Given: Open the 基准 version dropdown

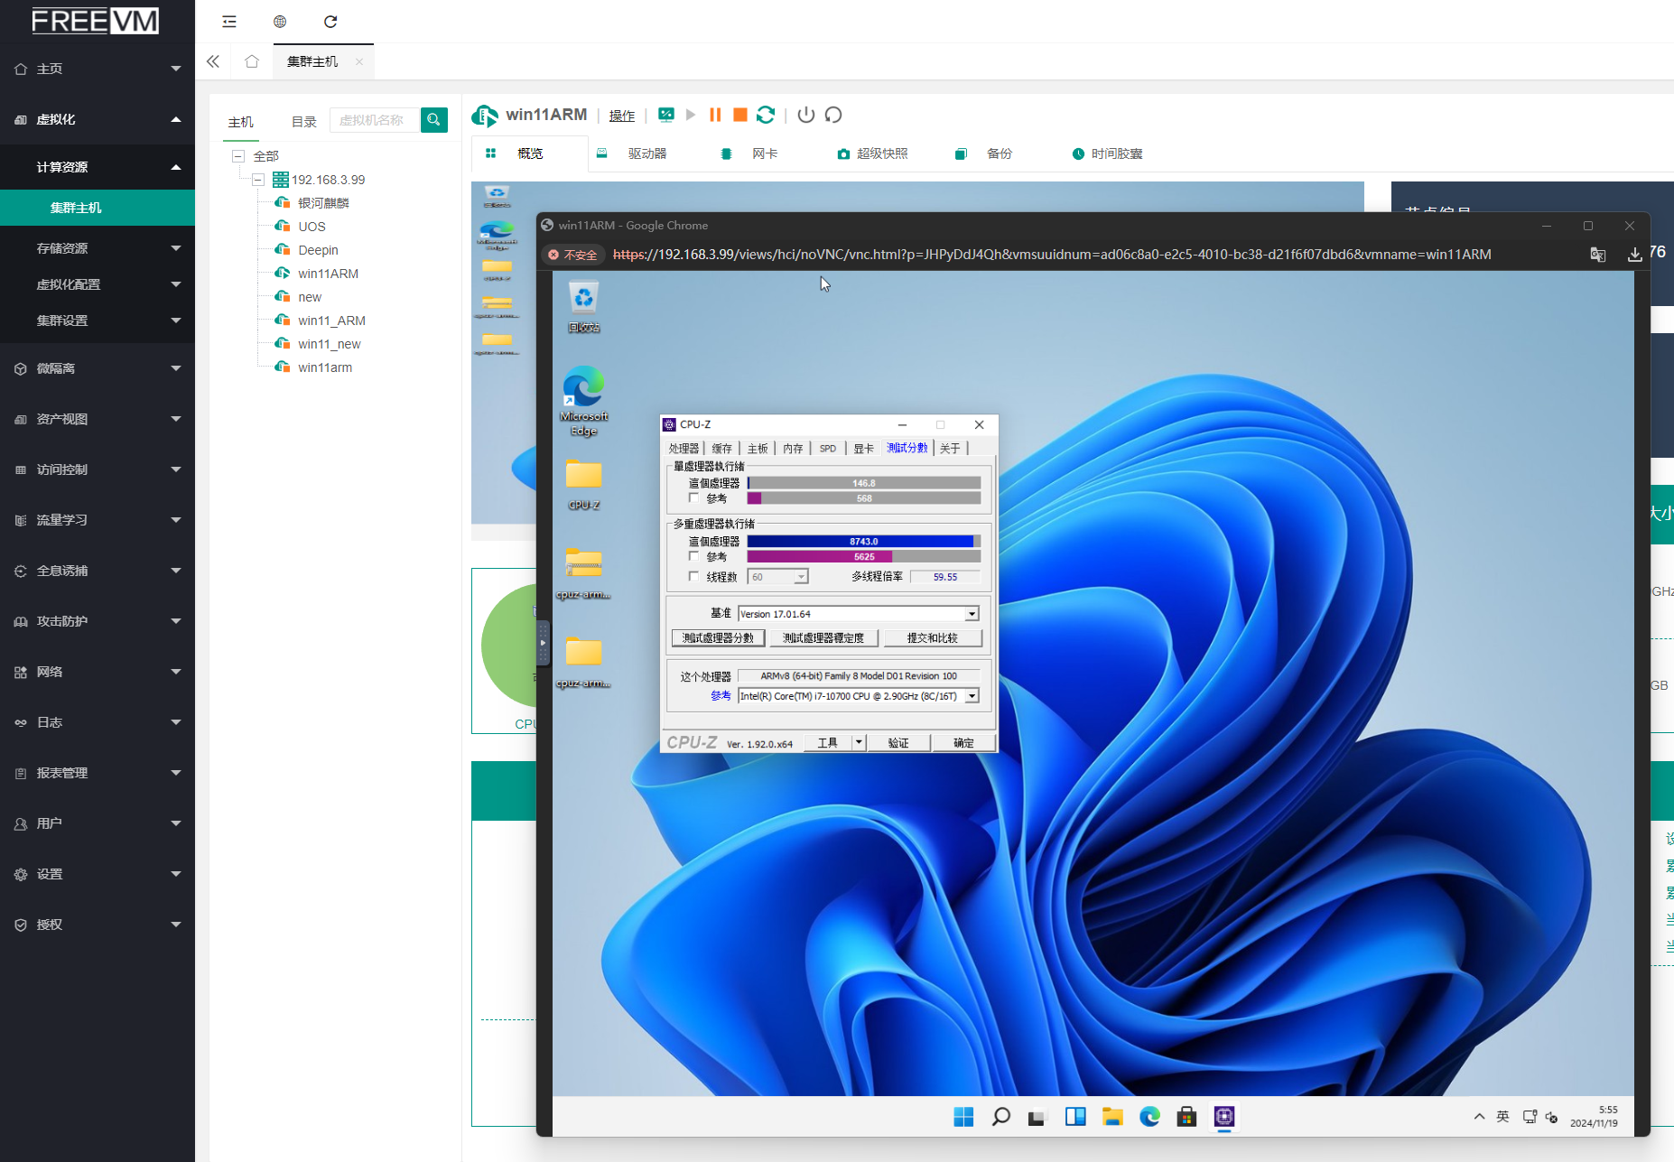Looking at the screenshot, I should click(972, 614).
